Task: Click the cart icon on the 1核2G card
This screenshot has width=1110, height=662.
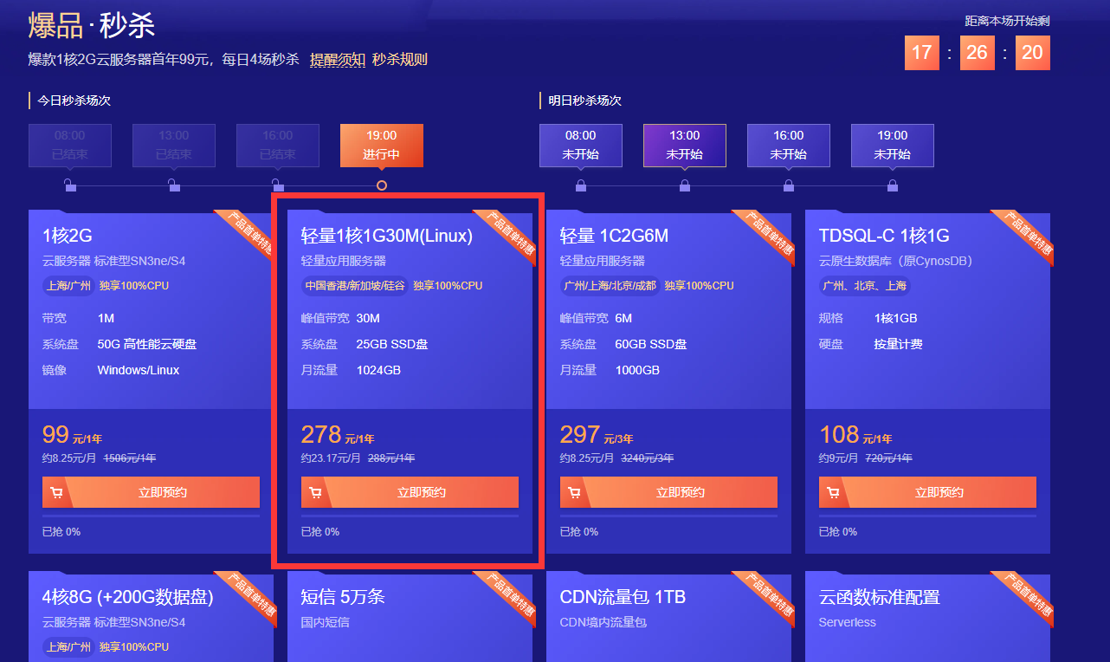Action: click(56, 492)
